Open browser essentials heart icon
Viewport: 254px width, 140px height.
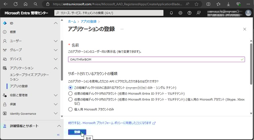tap(238, 4)
